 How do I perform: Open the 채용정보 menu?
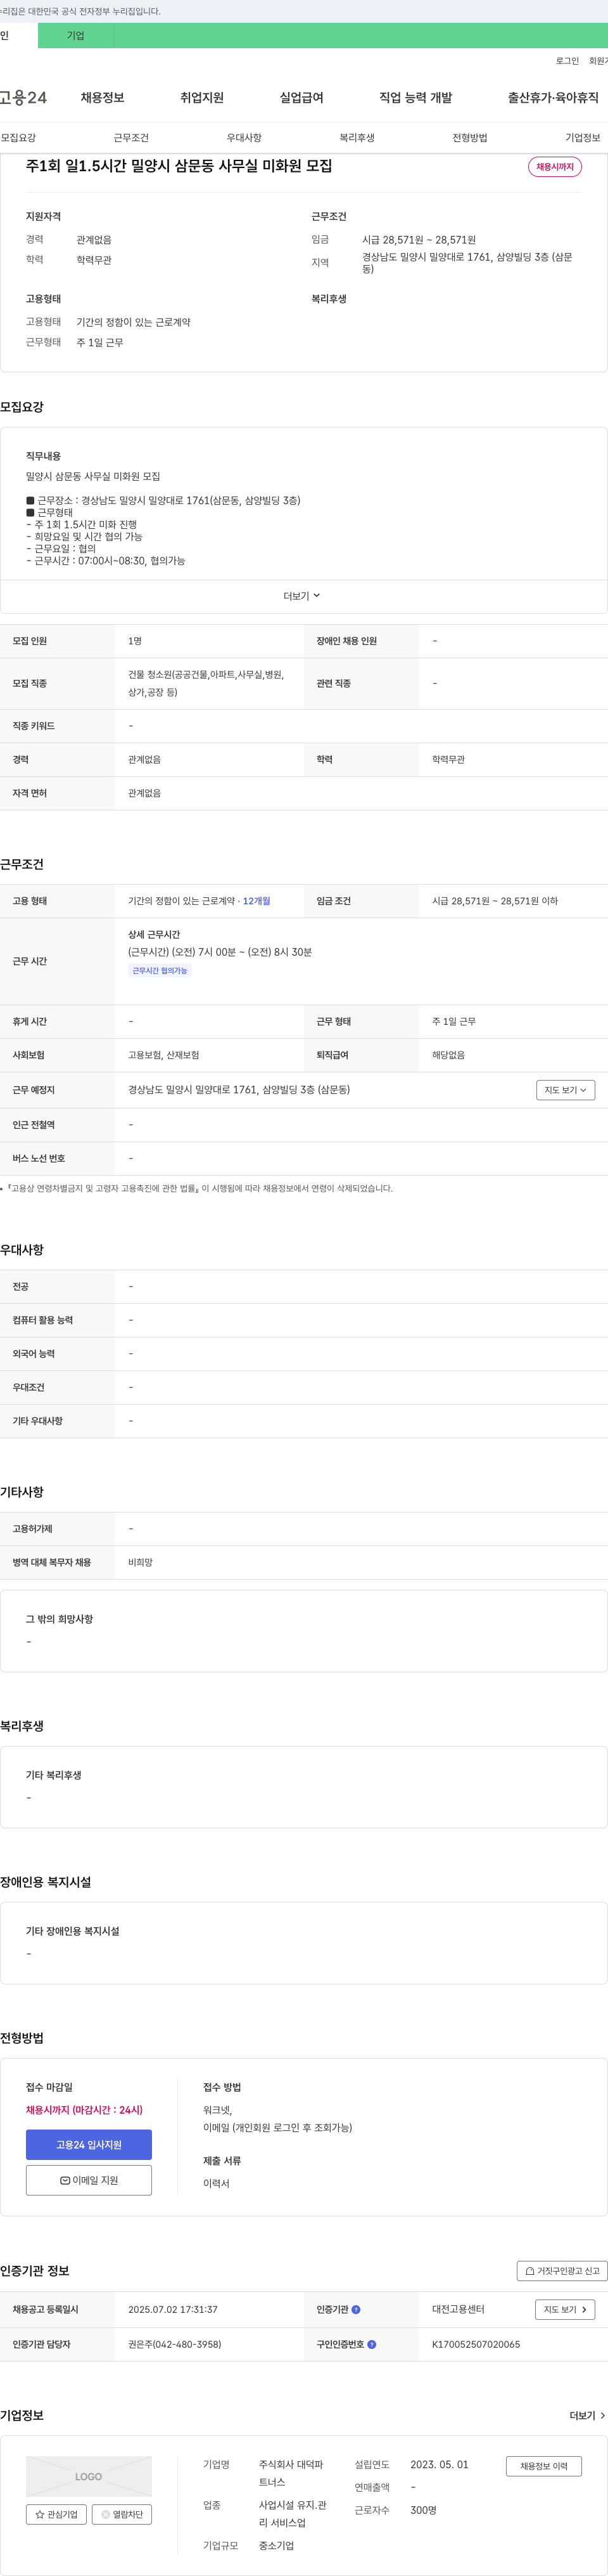pyautogui.click(x=102, y=97)
